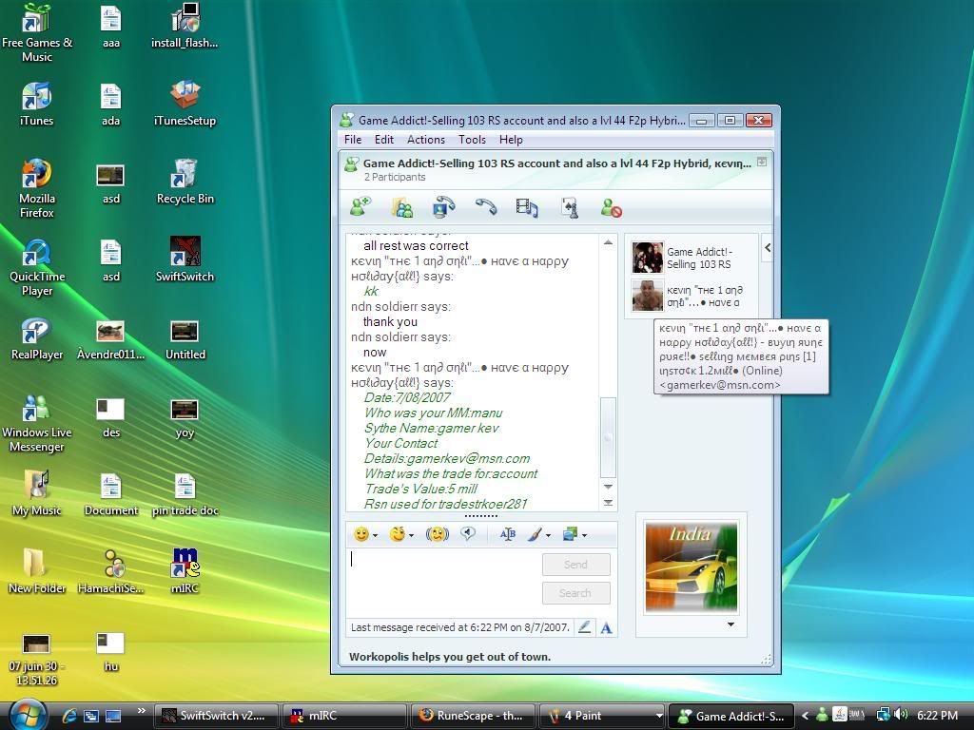Open the Share files icon in Messenger toolbar
This screenshot has width=974, height=730.
click(402, 207)
